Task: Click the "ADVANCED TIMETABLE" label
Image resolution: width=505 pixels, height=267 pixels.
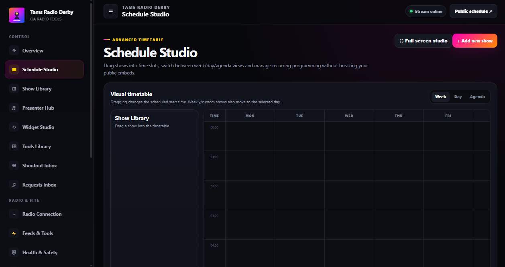Action: 138,40
